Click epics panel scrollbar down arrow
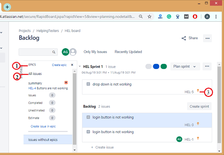 click(x=75, y=150)
